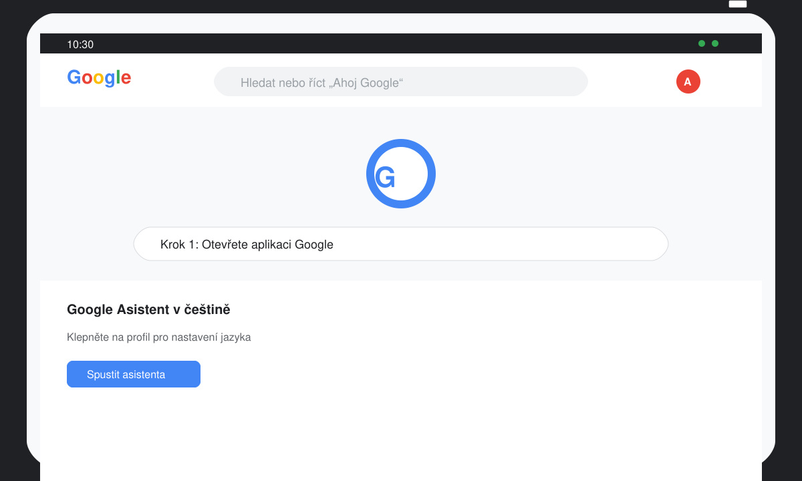The image size is (802, 481).
Task: Click "Klepněte na profil pro nastavení jazyka" text
Action: (x=159, y=337)
